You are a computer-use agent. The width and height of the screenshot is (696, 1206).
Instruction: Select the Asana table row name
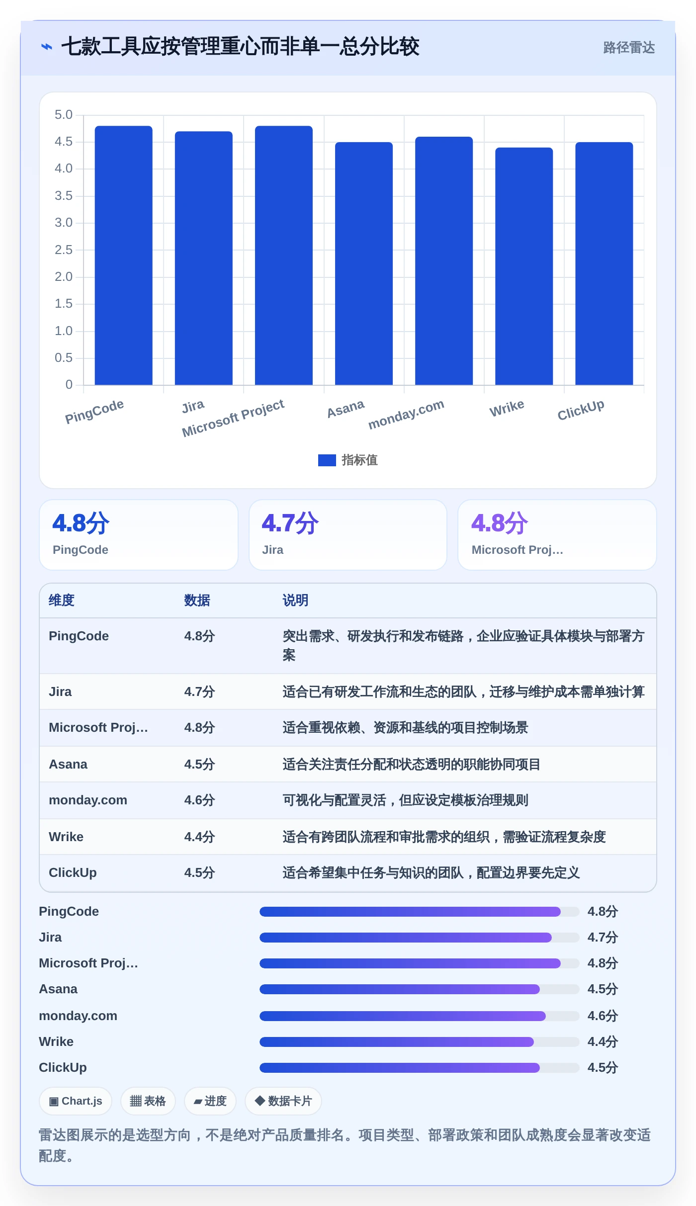(68, 765)
